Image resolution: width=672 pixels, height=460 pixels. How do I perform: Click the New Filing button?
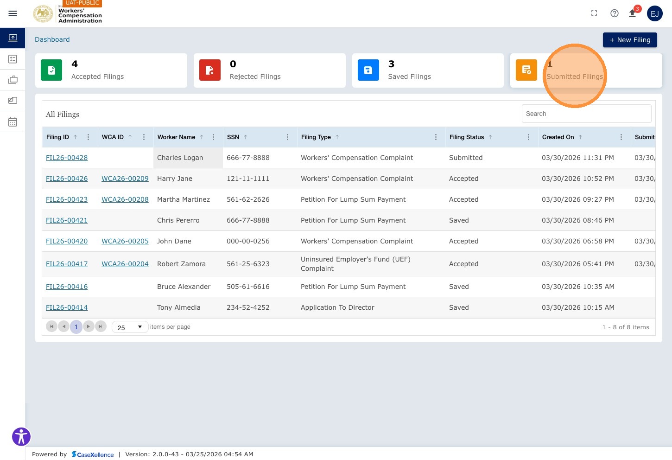coord(630,40)
